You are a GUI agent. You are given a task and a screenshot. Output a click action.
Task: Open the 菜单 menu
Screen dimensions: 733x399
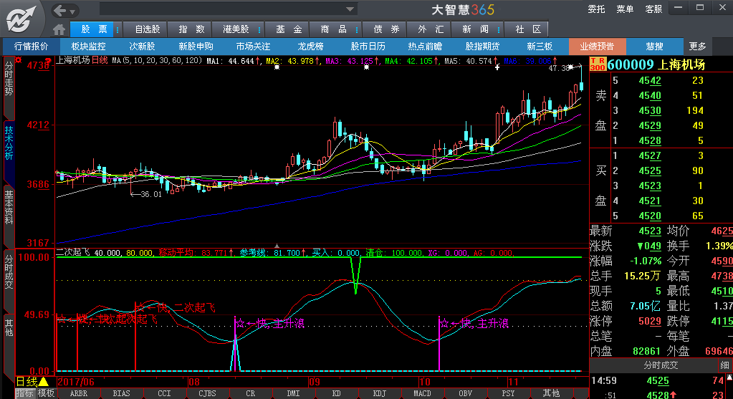(x=625, y=9)
